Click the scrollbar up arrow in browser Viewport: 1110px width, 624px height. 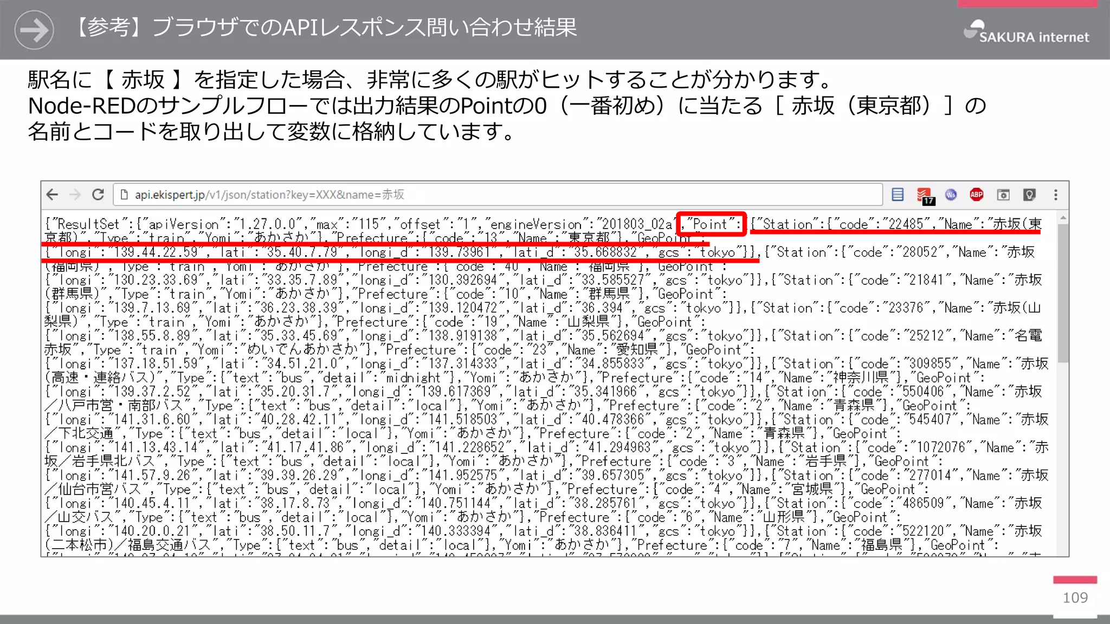tap(1063, 218)
